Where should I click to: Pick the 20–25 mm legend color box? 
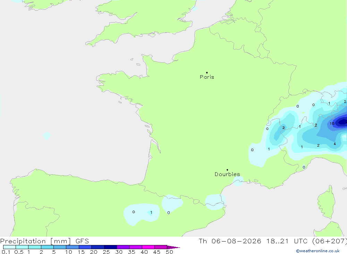(98, 247)
